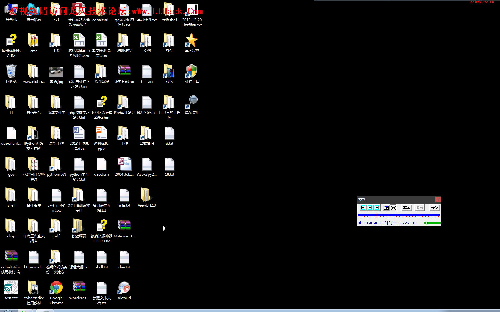Select the 年底工作查人报告 folder
This screenshot has width=500, height=312.
pyautogui.click(x=34, y=231)
